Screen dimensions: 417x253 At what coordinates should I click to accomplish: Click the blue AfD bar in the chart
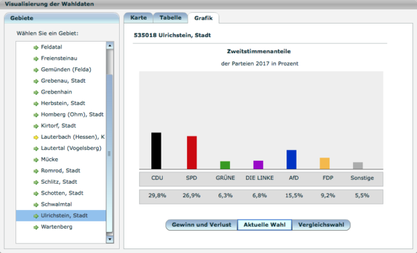click(x=291, y=159)
